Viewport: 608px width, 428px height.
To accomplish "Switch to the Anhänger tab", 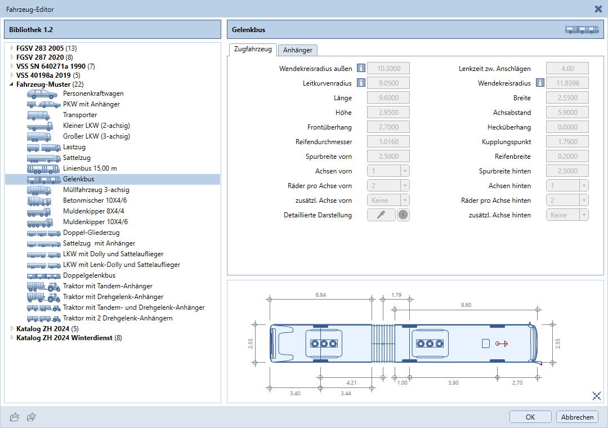I will [x=298, y=50].
